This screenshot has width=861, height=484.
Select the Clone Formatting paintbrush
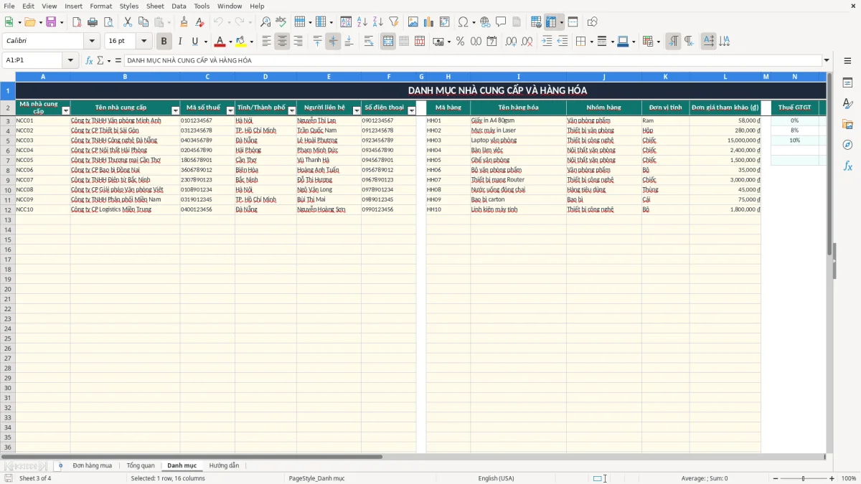184,22
